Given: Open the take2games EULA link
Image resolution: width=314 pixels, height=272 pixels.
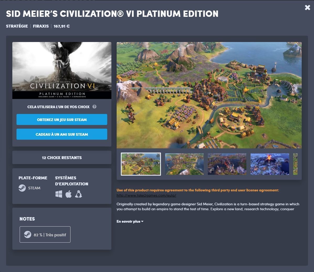Looking at the screenshot, I should pyautogui.click(x=147, y=195).
